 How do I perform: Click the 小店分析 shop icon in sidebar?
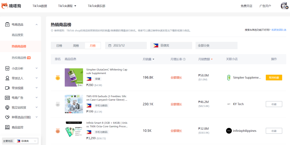pyautogui.click(x=8, y=68)
